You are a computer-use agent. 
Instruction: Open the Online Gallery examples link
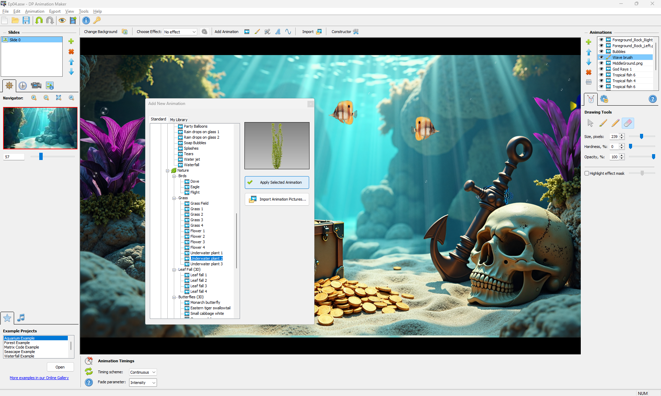[x=39, y=378]
